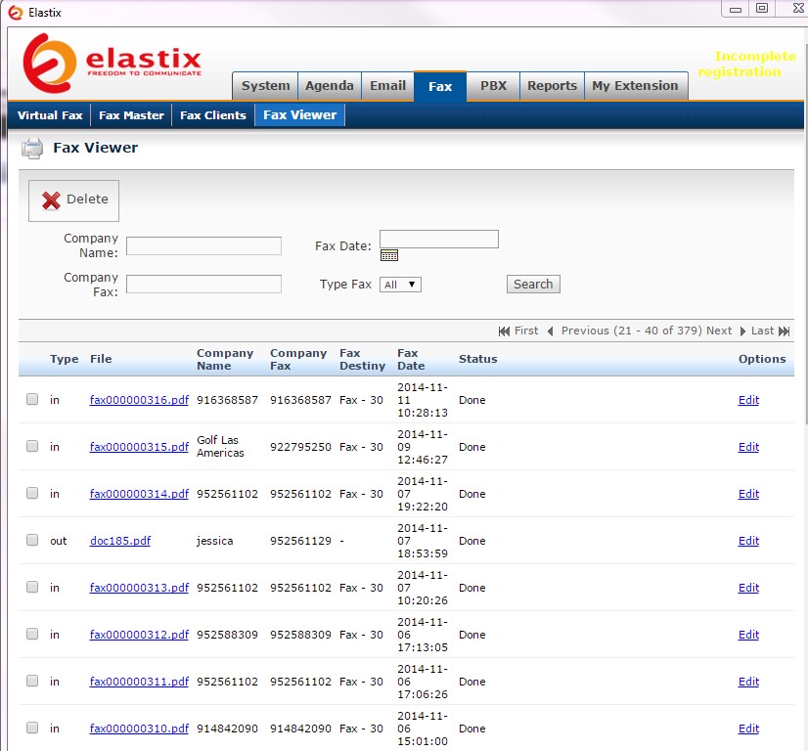This screenshot has height=751, width=808.
Task: Focus the Company Fax input field
Action: pos(203,284)
